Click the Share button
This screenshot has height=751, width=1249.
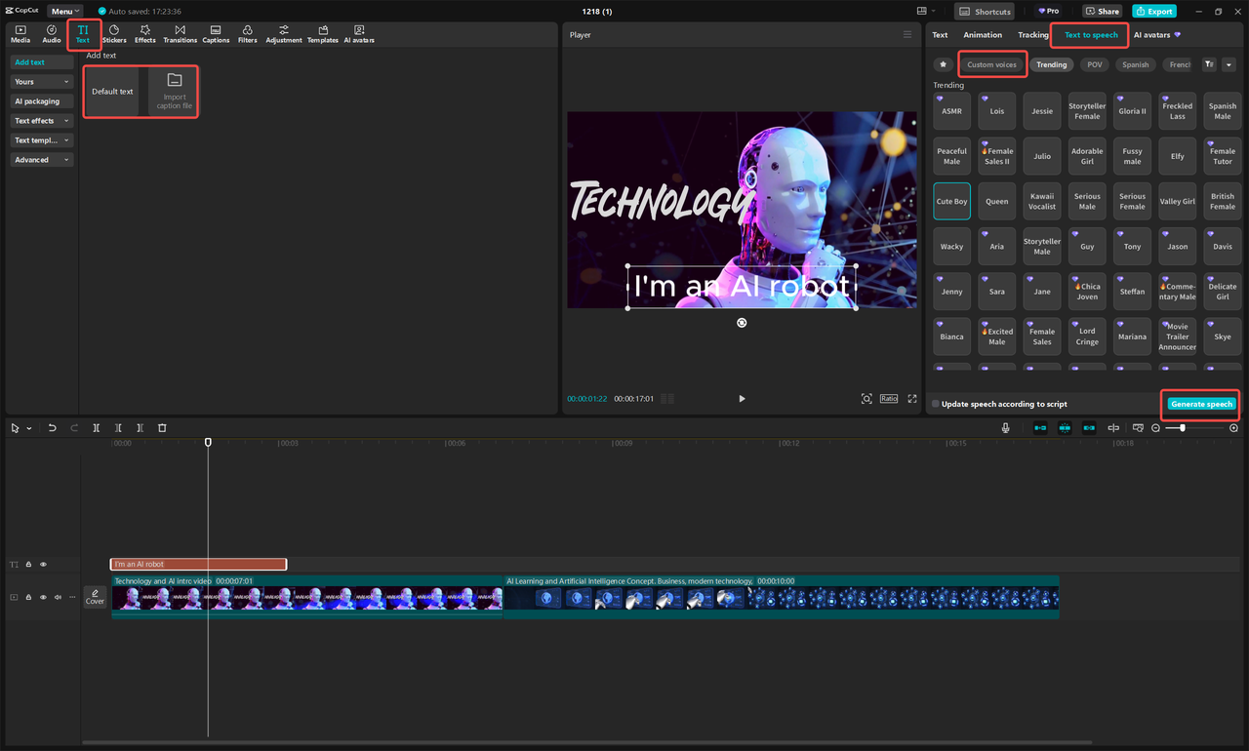coord(1103,11)
